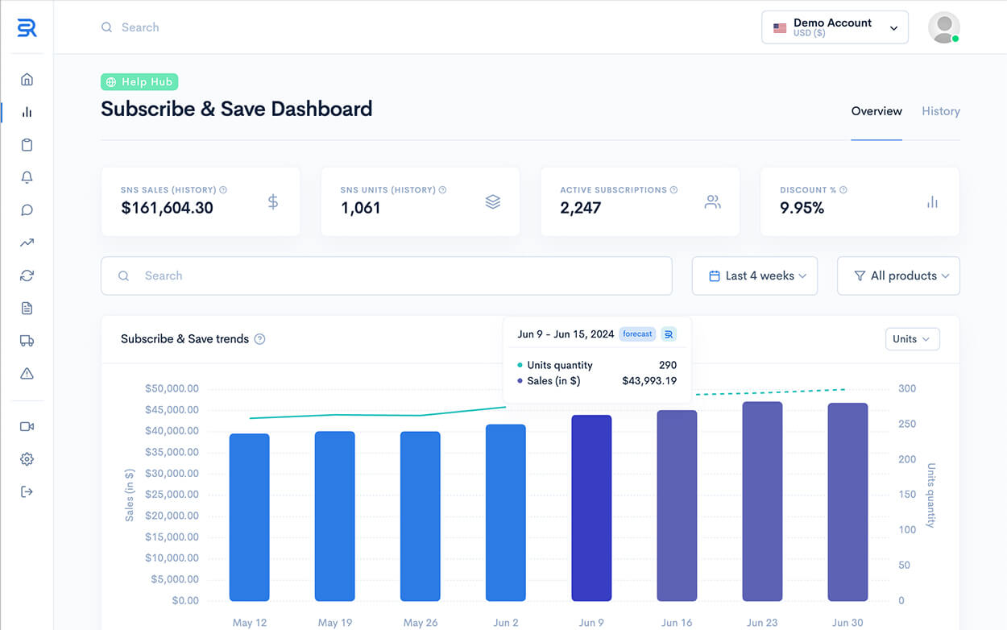The height and width of the screenshot is (630, 1007).
Task: Open the notifications bell sidebar icon
Action: pos(27,177)
